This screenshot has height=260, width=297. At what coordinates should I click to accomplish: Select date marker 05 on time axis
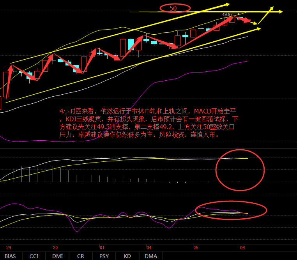coord(196,248)
